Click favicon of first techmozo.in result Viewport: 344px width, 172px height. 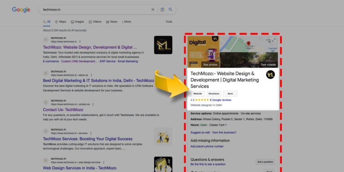(46, 40)
